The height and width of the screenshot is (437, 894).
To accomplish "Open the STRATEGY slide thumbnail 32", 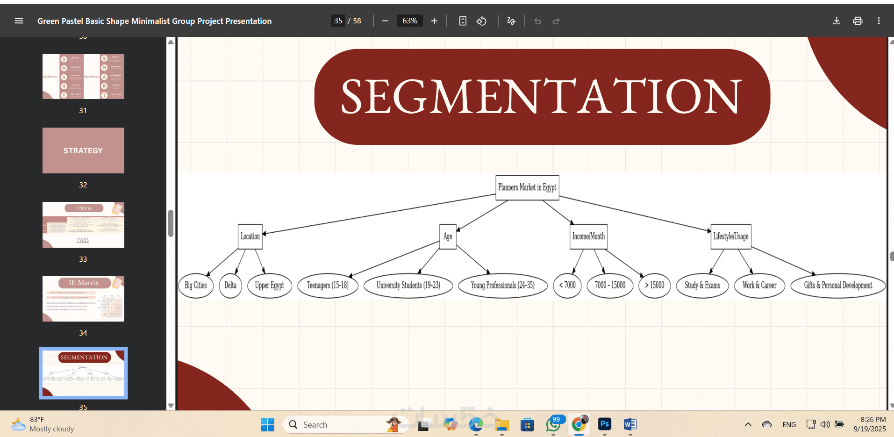I will (x=83, y=150).
